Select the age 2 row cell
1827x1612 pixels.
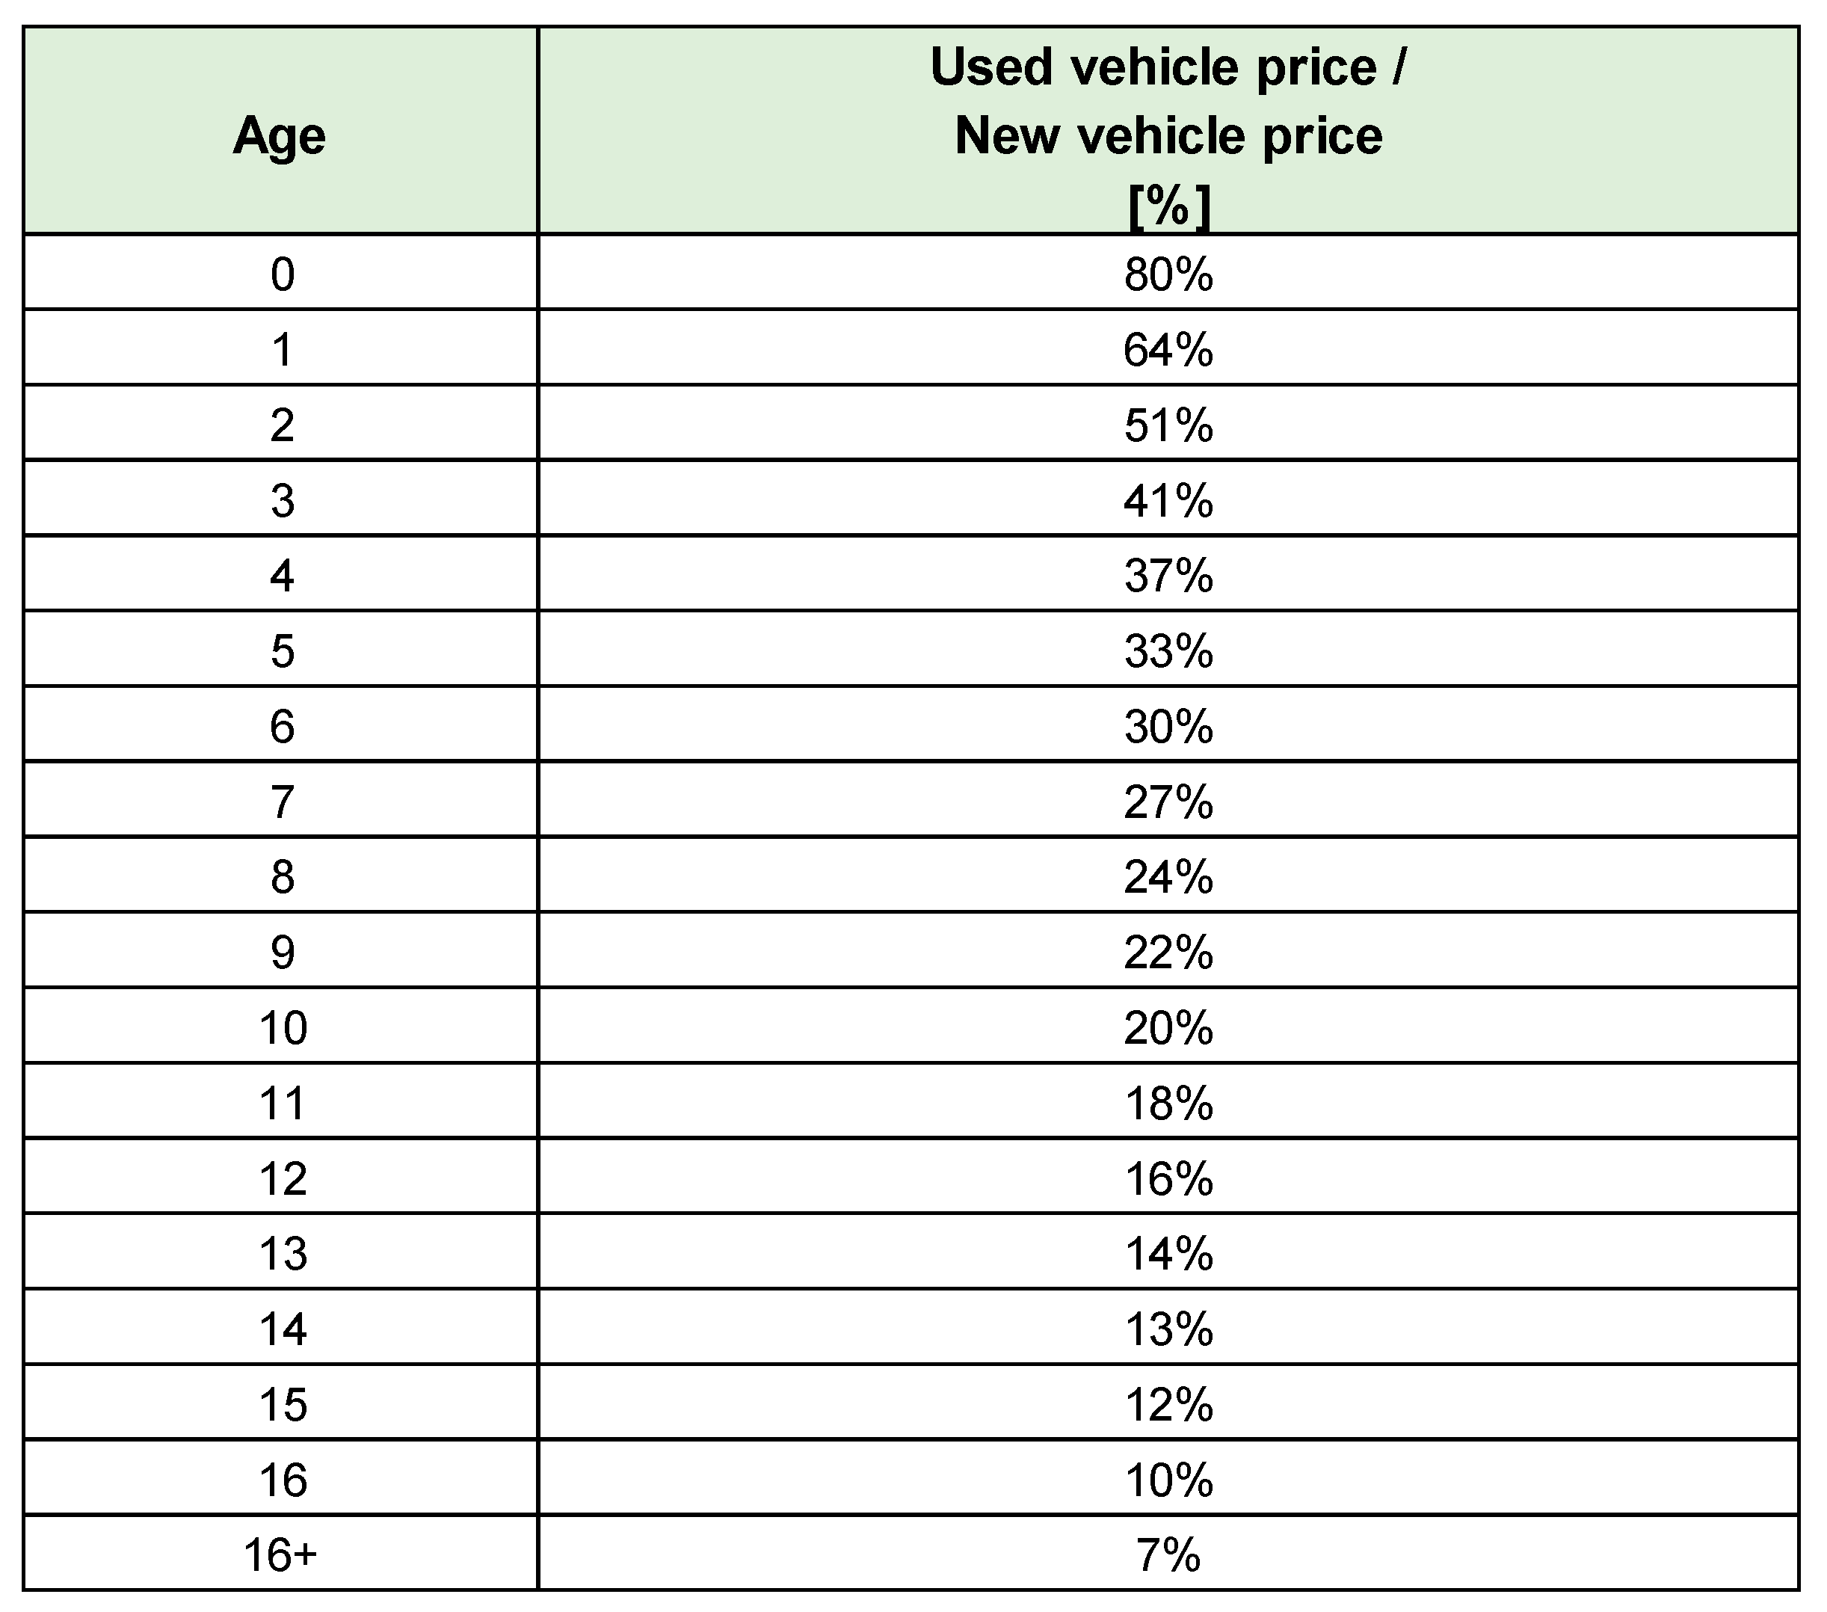pyautogui.click(x=282, y=425)
